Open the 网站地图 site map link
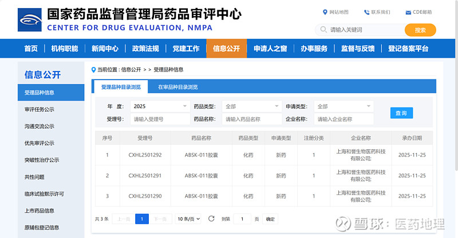The height and width of the screenshot is (238, 458). point(335,12)
